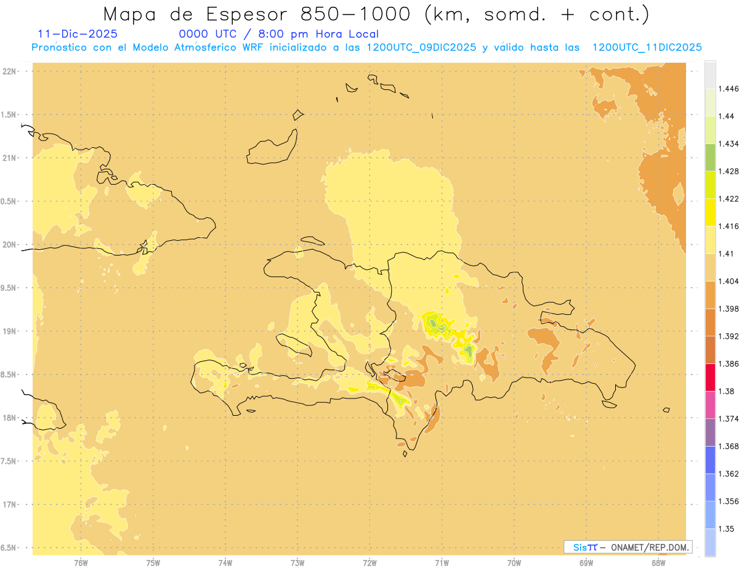
Task: Click the 22N latitude label
Action: tap(10, 71)
